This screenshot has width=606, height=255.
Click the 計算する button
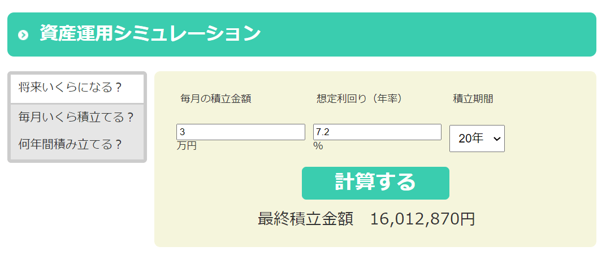(376, 183)
